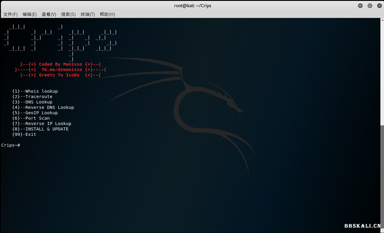Open the 查看(V) menu
The image size is (384, 233).
(x=49, y=14)
